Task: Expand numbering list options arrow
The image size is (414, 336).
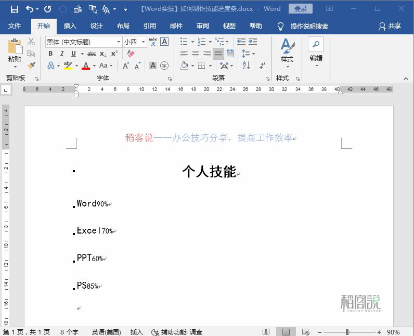Action: [210, 42]
